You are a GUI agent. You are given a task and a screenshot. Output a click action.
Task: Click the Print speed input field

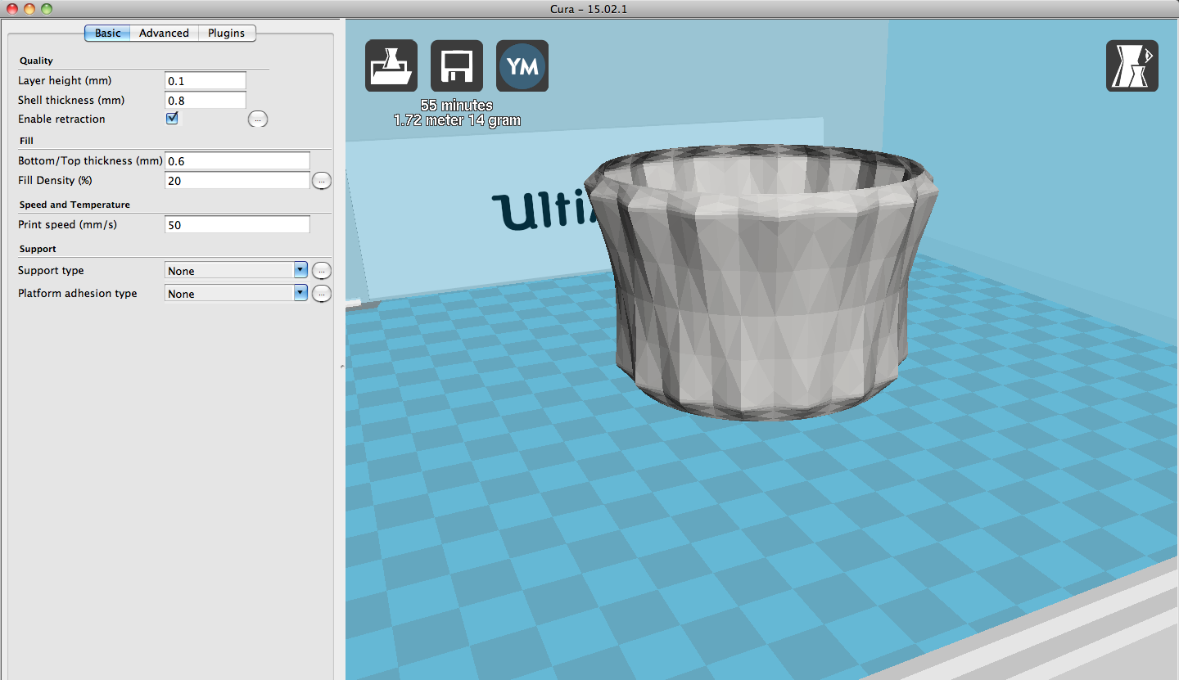(x=237, y=225)
